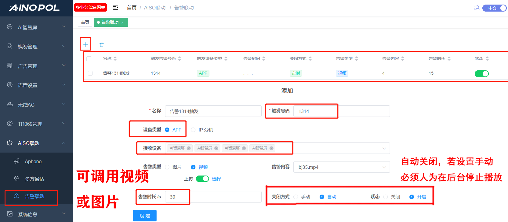The image size is (508, 222).
Task: Tick the checkbox for 告警1314触发 row
Action: pyautogui.click(x=90, y=73)
